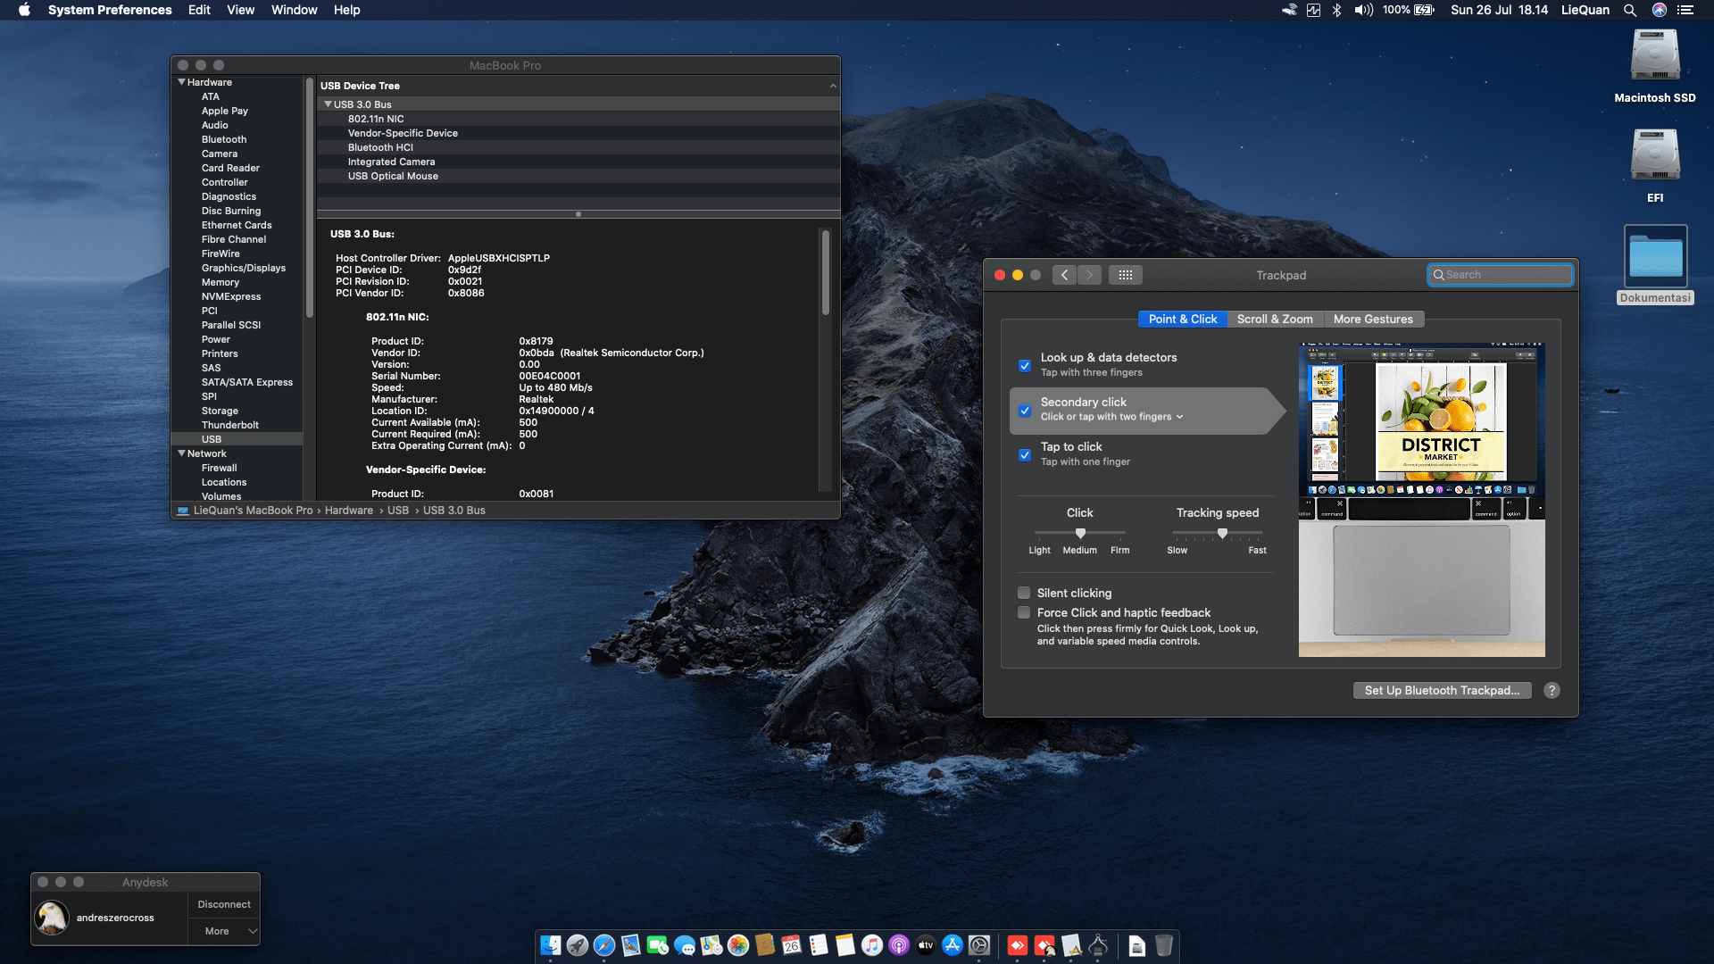Open Reminders from the dock
This screenshot has width=1714, height=964.
pyautogui.click(x=819, y=945)
